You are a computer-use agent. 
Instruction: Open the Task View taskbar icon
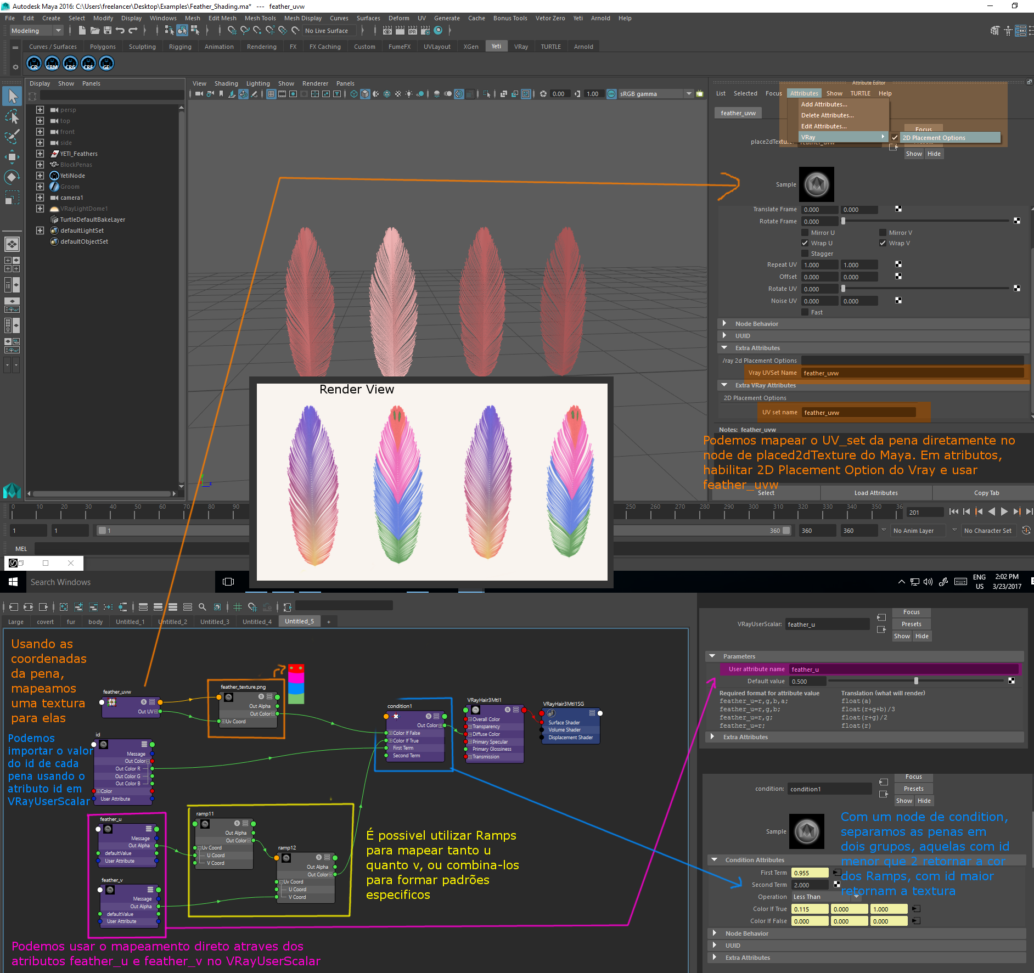(228, 582)
